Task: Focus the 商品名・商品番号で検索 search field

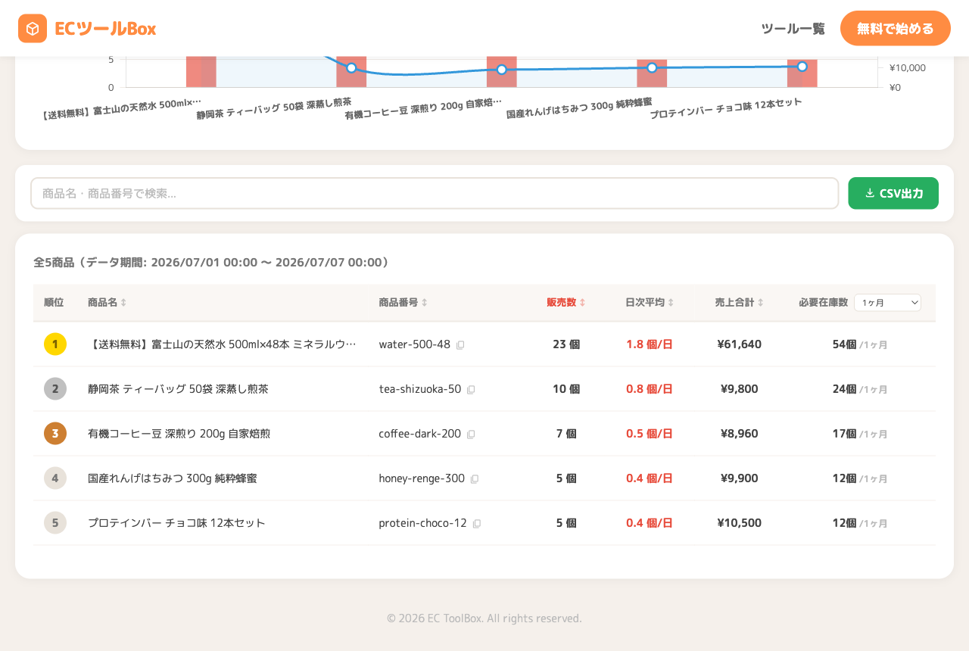Action: point(435,193)
